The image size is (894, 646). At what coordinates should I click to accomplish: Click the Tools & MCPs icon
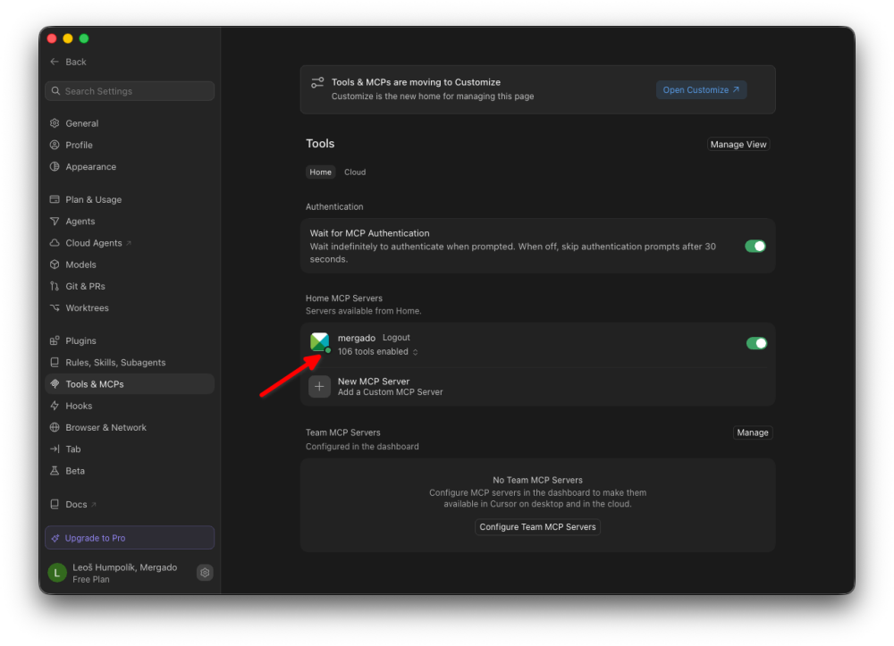tap(55, 384)
